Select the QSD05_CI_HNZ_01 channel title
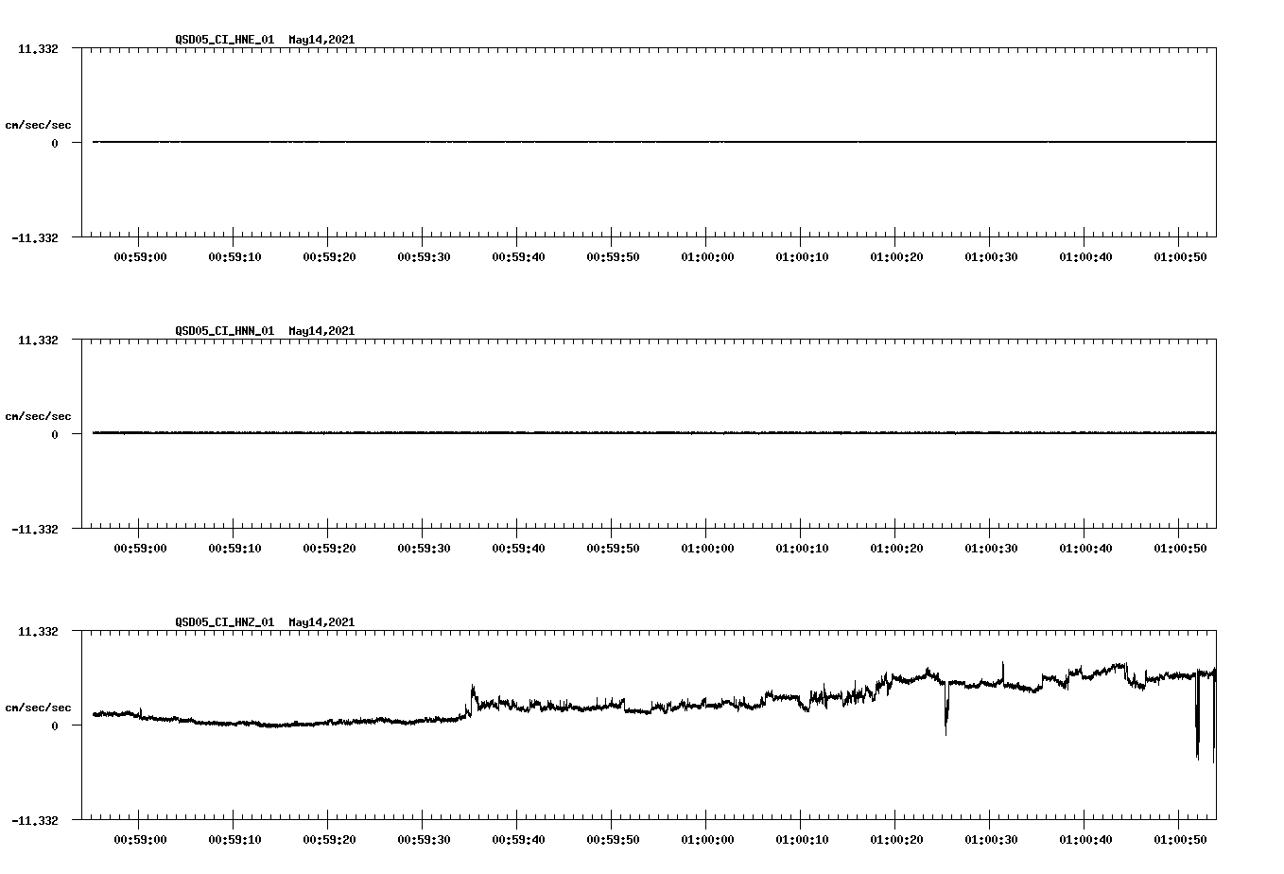The image size is (1284, 874). click(223, 623)
